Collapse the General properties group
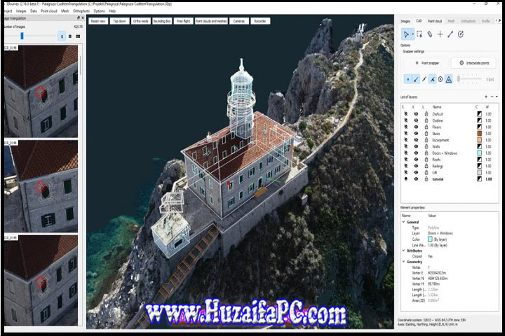The image size is (505, 336). click(403, 222)
